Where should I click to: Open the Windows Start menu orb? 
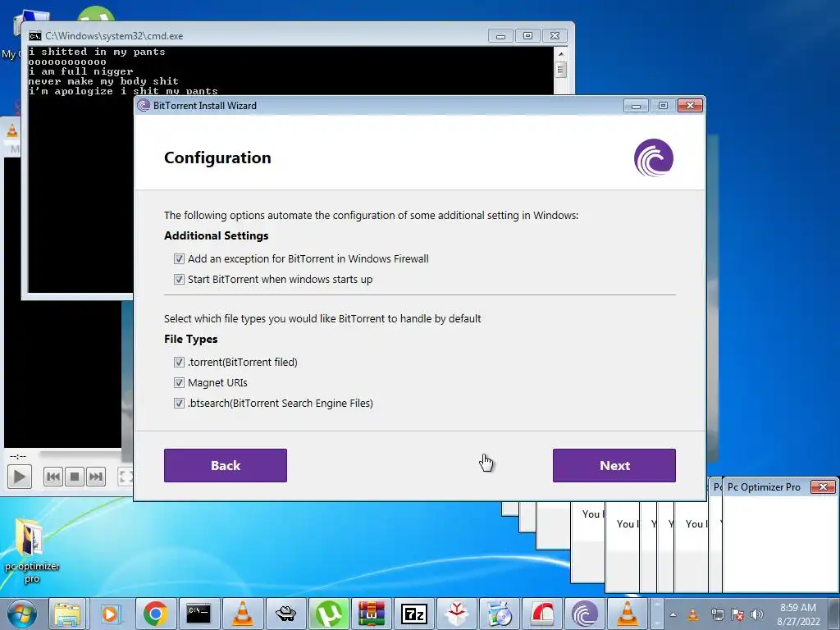[21, 614]
